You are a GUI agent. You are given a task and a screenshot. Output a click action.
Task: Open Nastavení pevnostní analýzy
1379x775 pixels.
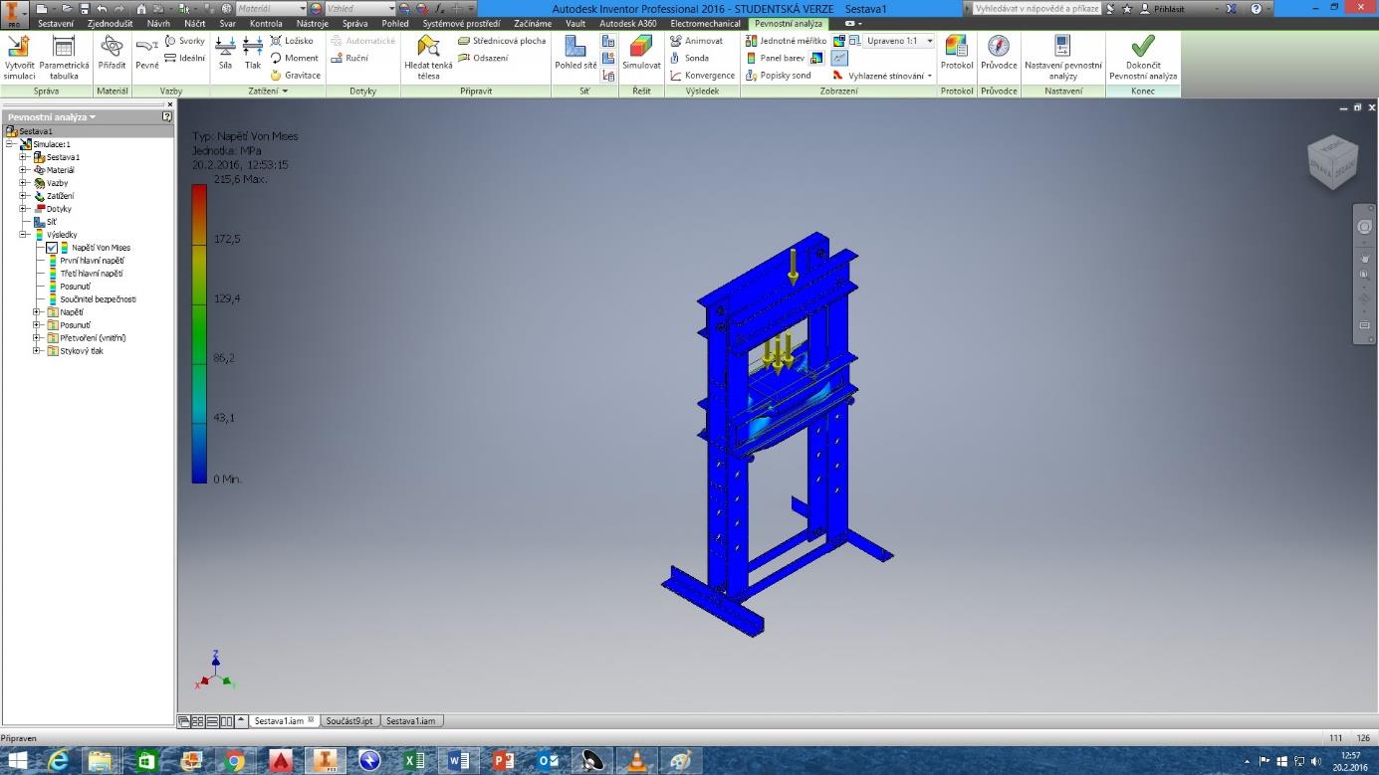pos(1063,58)
